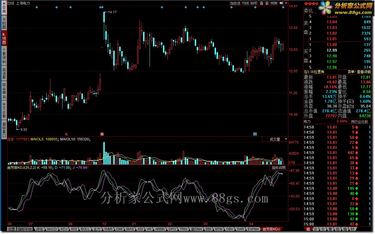The width and height of the screenshot is (375, 234).
Task: Select the 岩芳荣KDJ indicator tab
Action: (x=272, y=229)
